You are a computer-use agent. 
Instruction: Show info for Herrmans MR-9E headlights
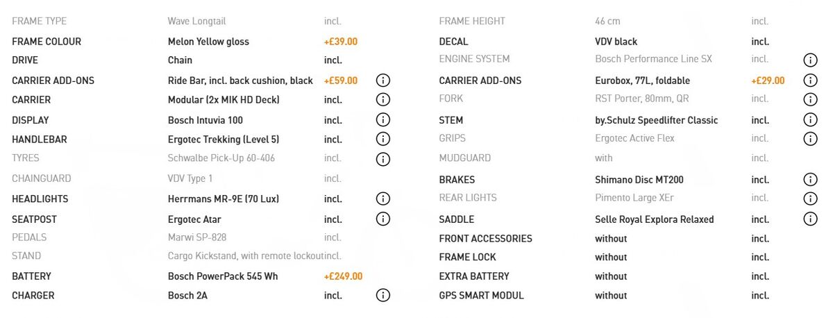tap(383, 199)
